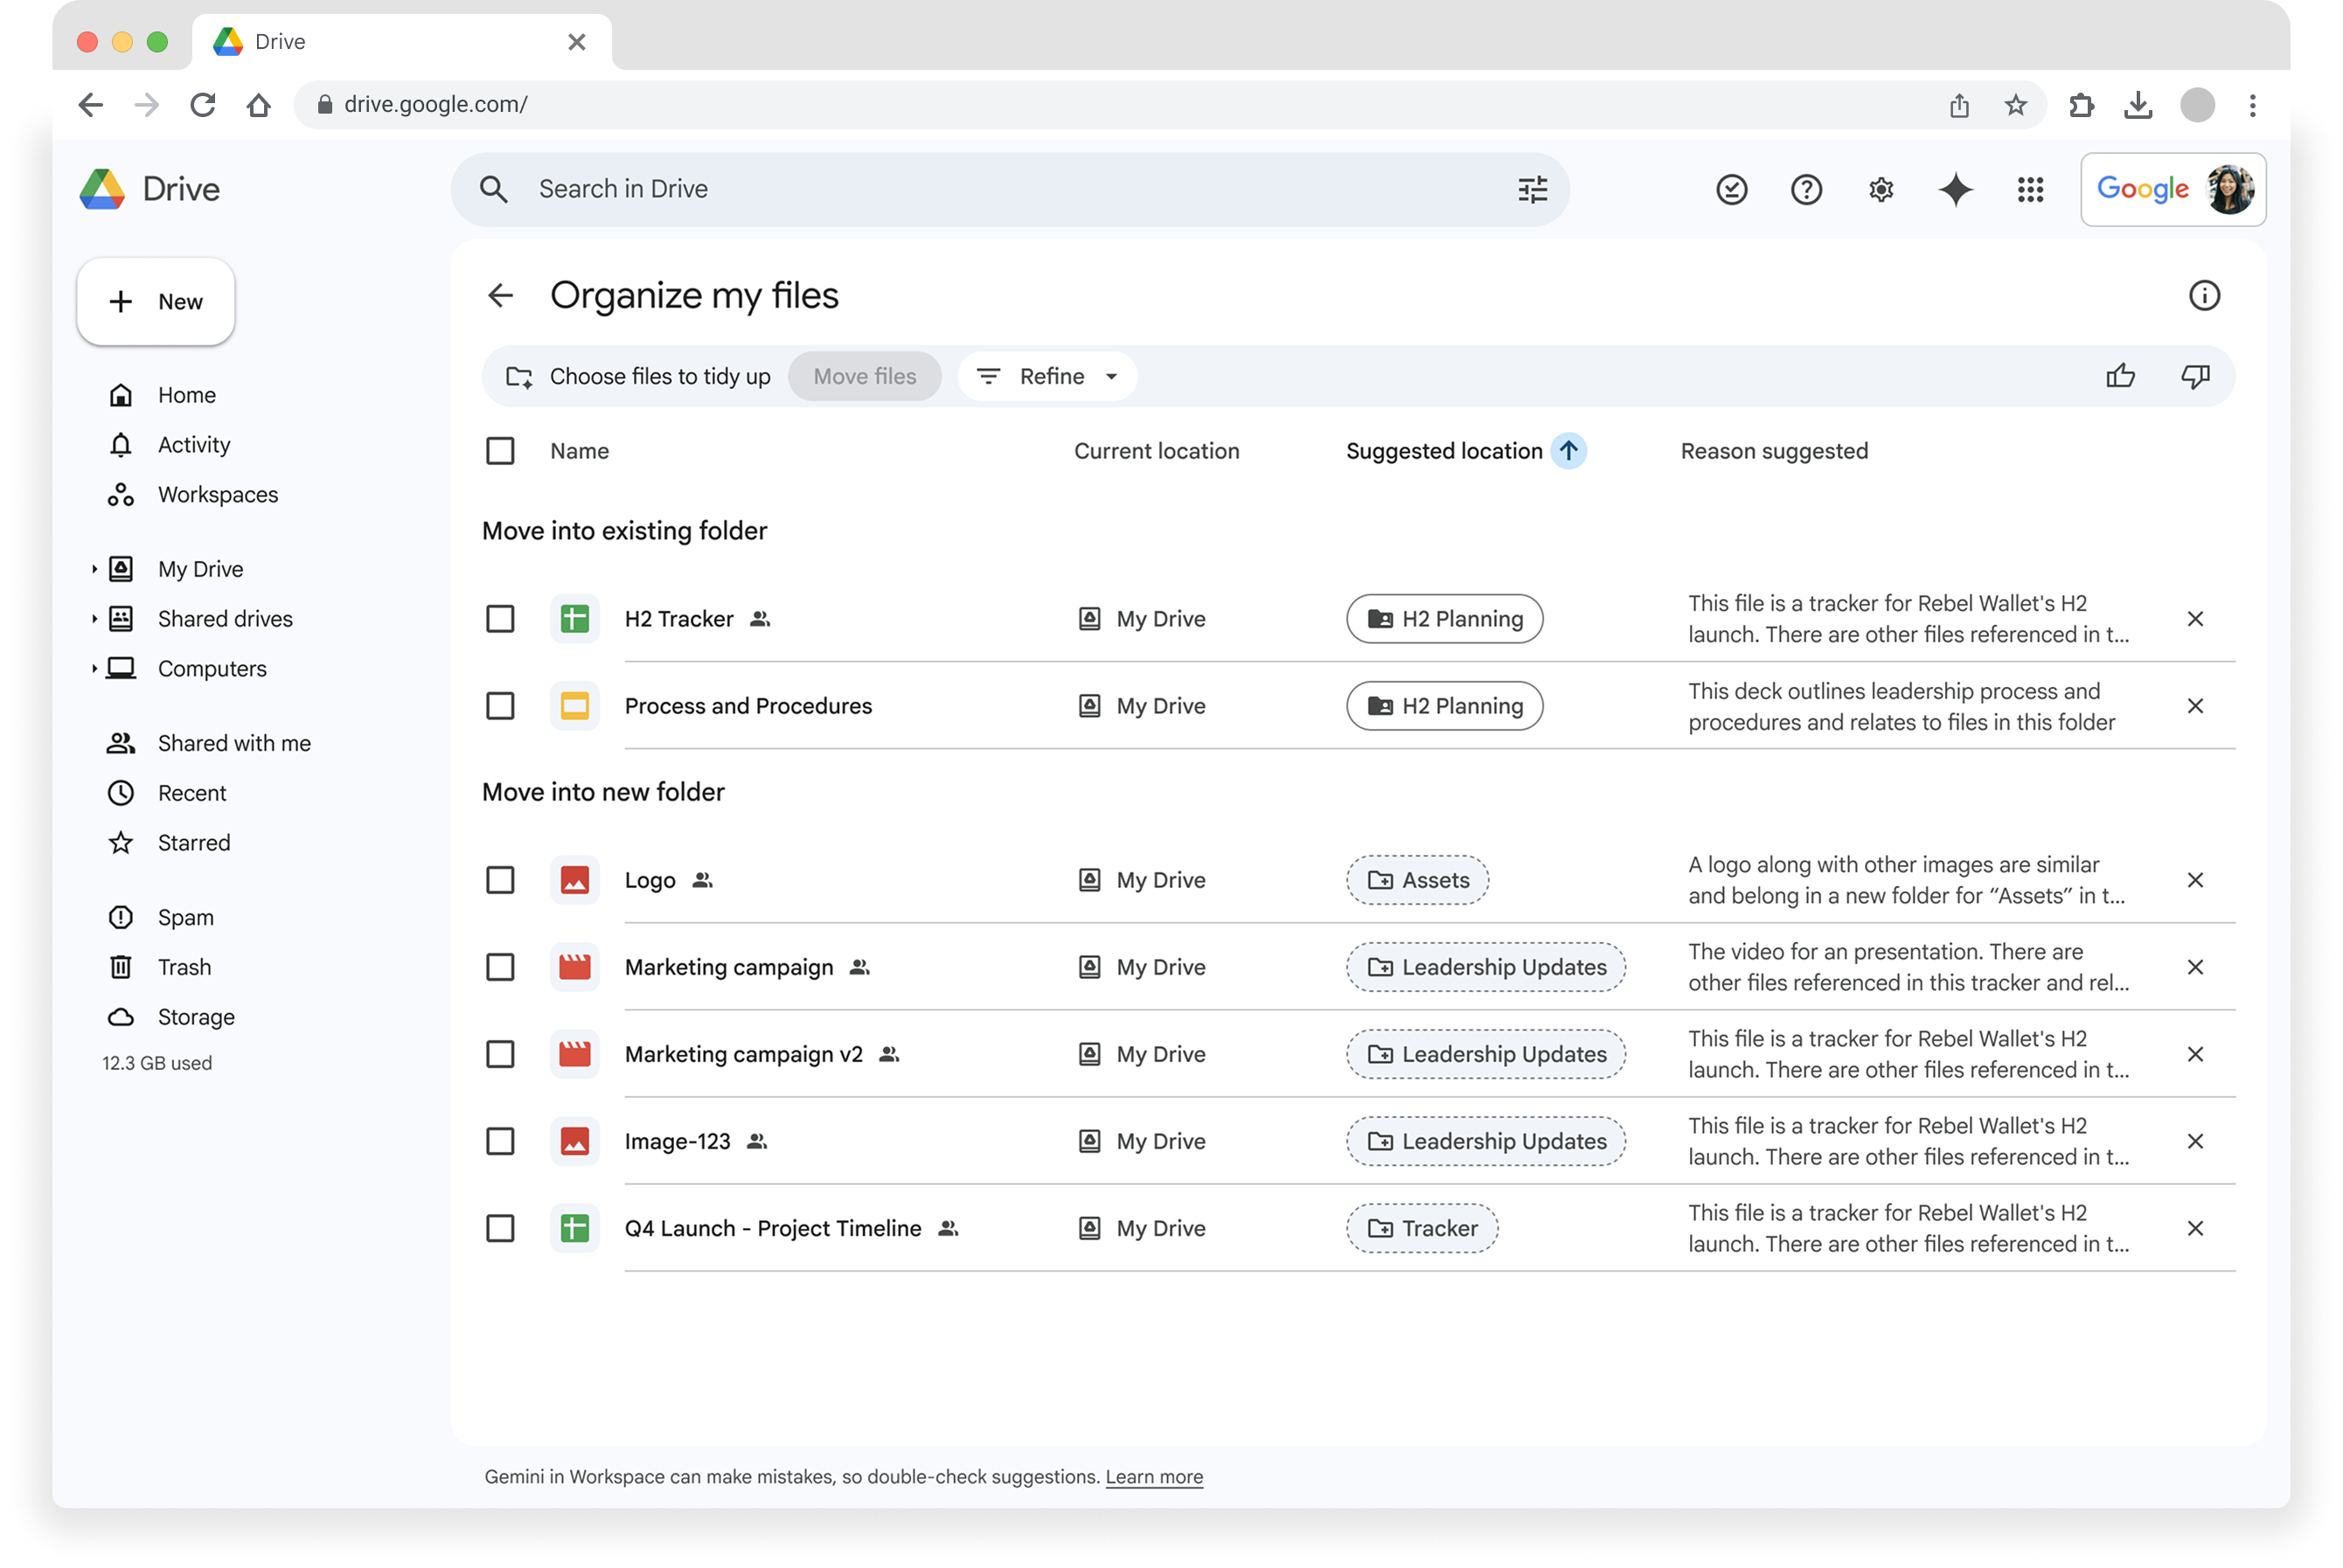The width and height of the screenshot is (2343, 1568).
Task: Open the Help icon
Action: point(1806,189)
